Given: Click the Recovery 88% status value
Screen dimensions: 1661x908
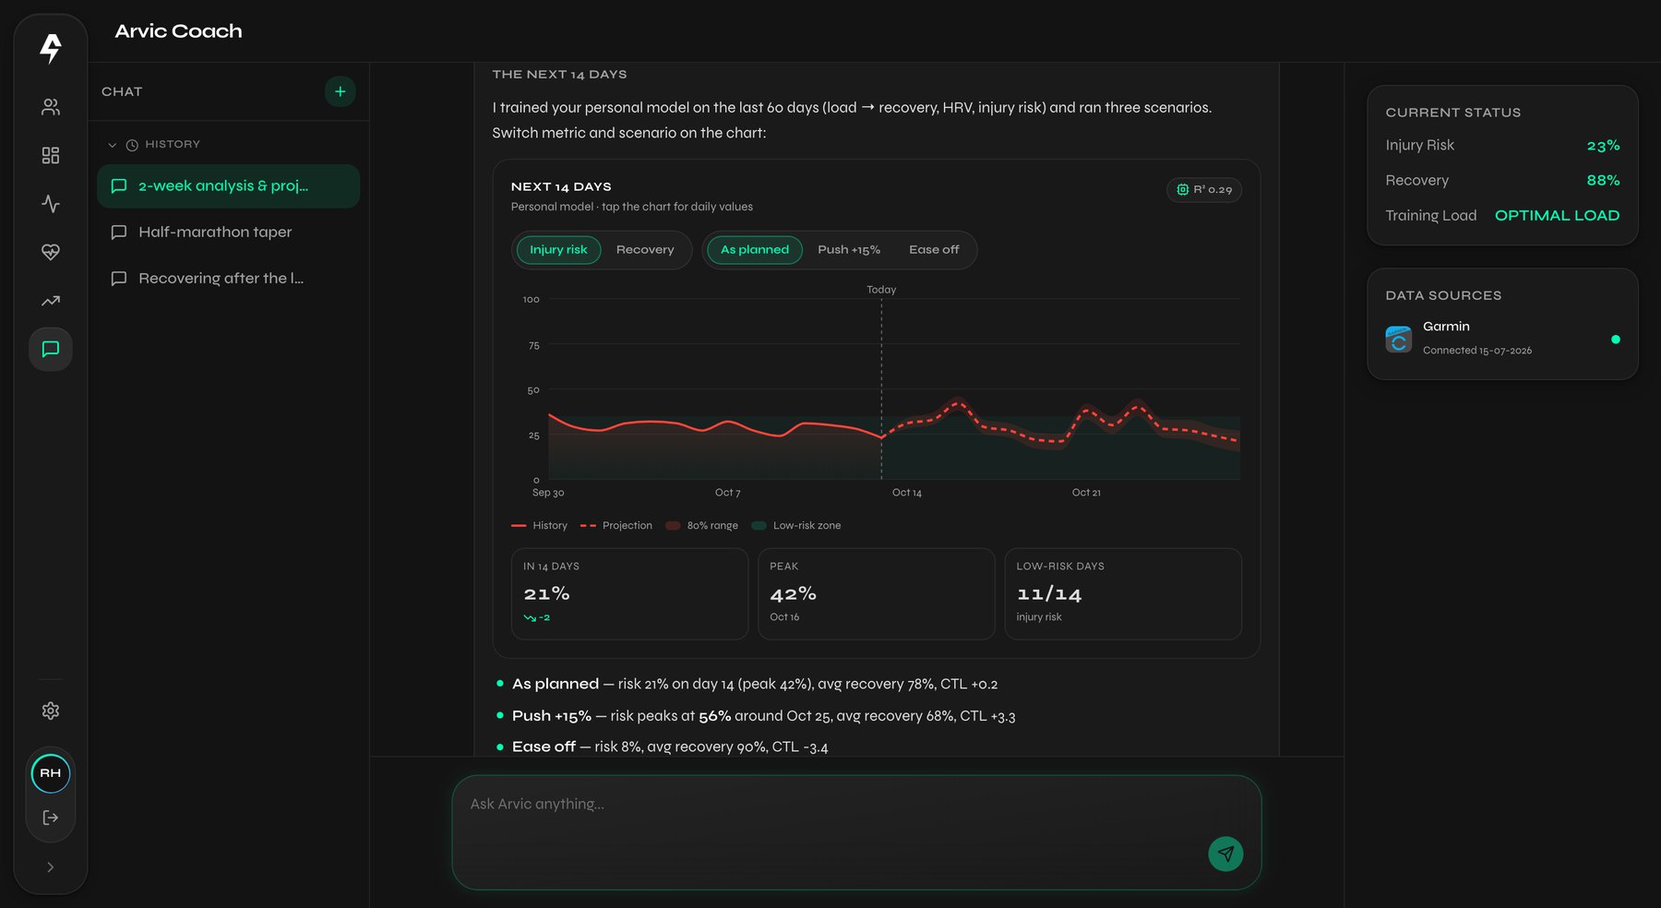Looking at the screenshot, I should 1603,181.
